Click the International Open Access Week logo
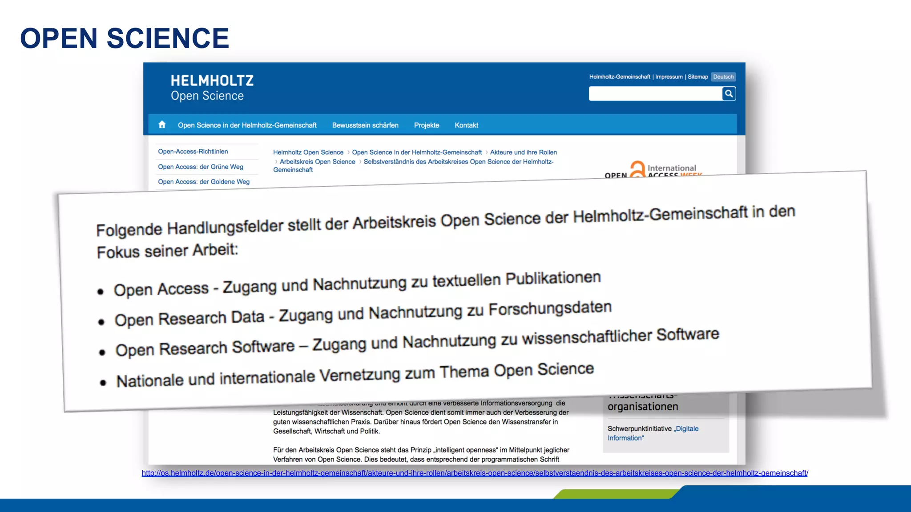911x512 pixels. [x=653, y=169]
